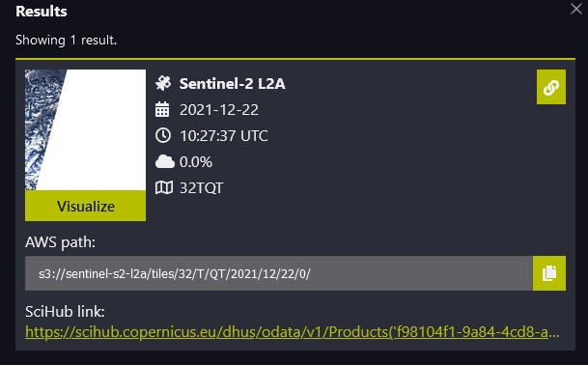Click the clock icon next to 10:27:37 UTC
Viewport: 588px width, 365px height.
[x=163, y=135]
